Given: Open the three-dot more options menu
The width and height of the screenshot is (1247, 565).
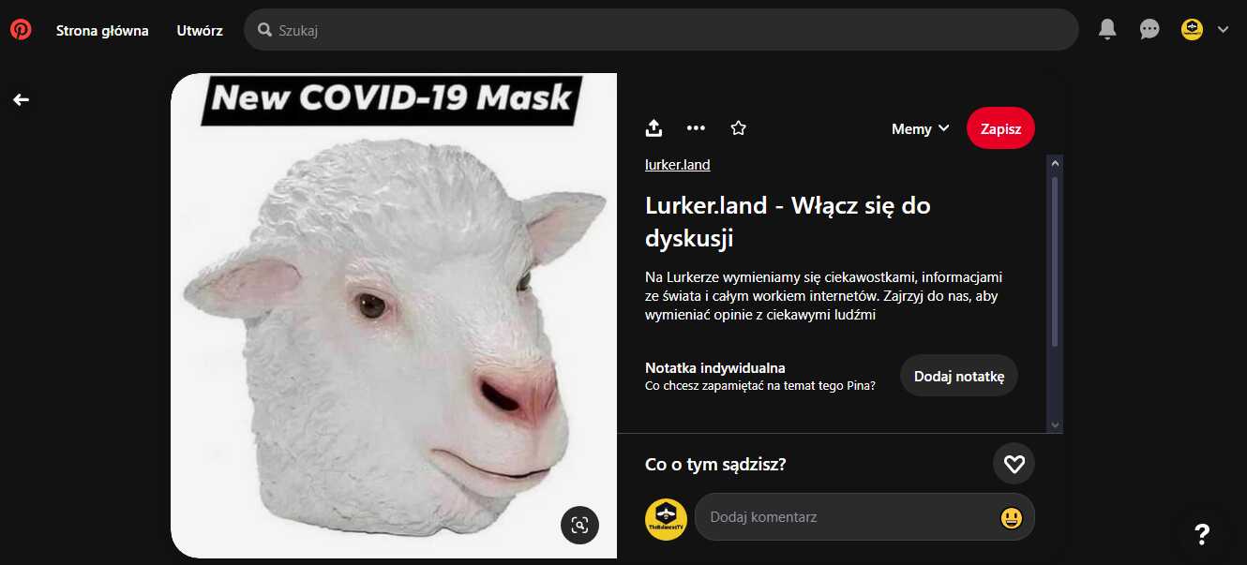Looking at the screenshot, I should tap(696, 128).
